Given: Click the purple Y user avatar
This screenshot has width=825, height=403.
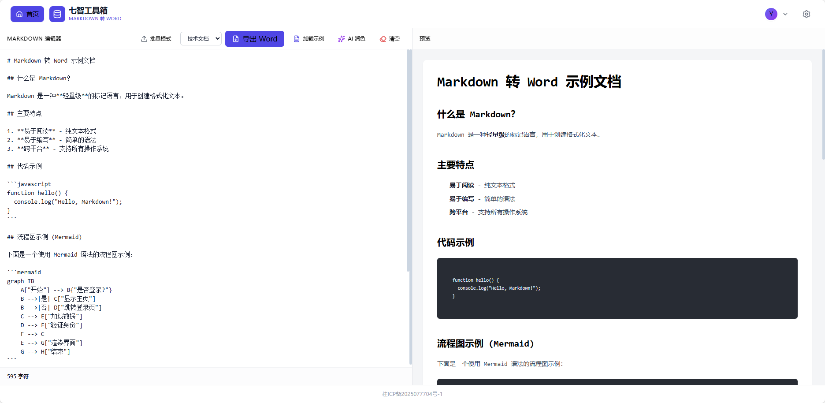Looking at the screenshot, I should 771,14.
